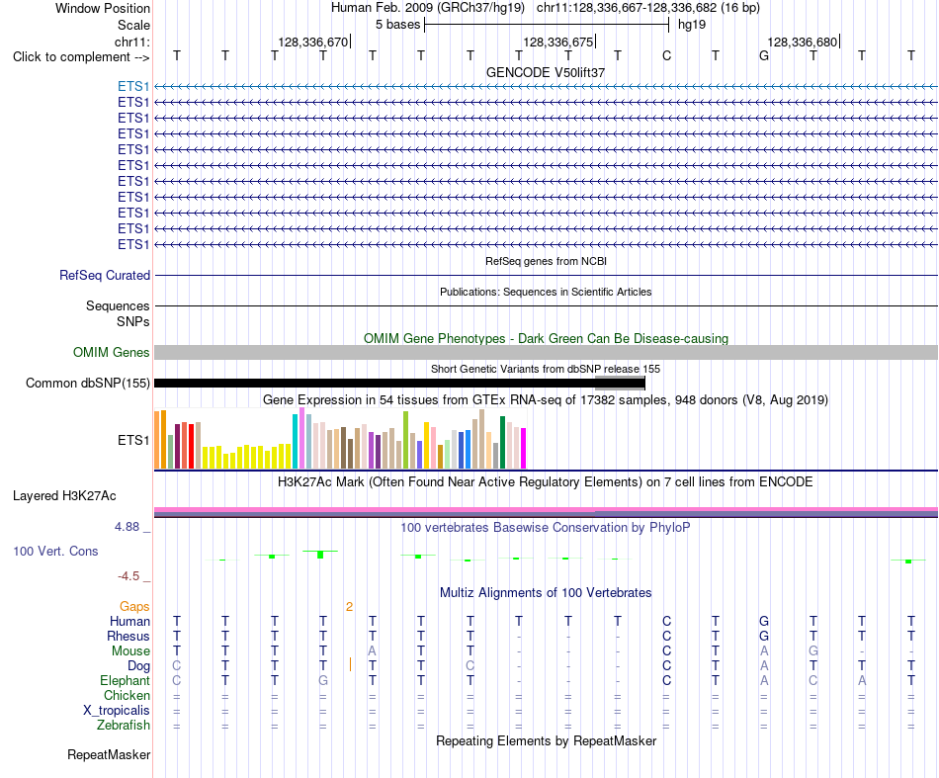Click the orange insertion mark in the Dog row
The height and width of the screenshot is (778, 939).
[350, 664]
